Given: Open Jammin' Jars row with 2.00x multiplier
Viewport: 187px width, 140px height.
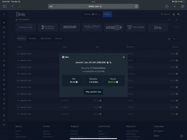Looking at the screenshot, I should coord(98,114).
